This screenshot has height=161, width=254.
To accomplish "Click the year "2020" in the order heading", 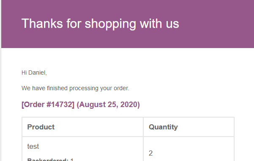I will 129,105.
